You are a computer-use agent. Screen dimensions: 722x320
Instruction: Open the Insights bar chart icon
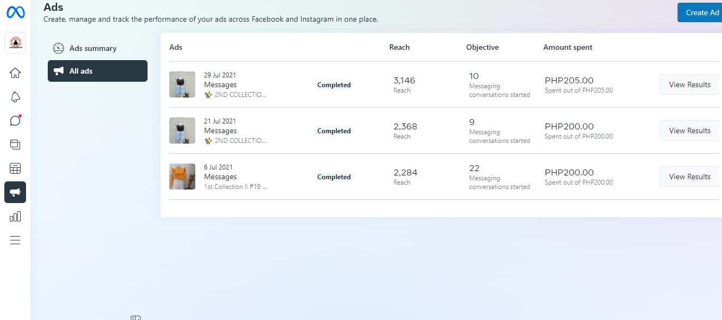[x=15, y=217]
